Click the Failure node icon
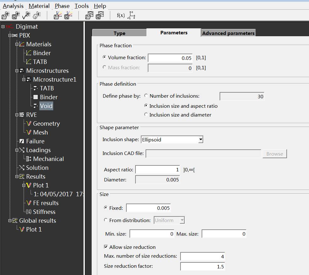Image resolution: width=309 pixels, height=275 pixels. 22,141
